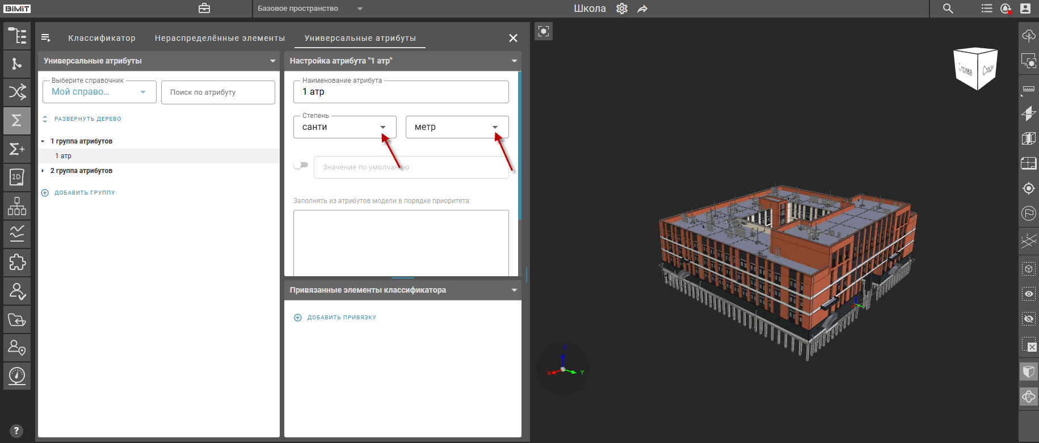Select the ruler measurement tool
Image resolution: width=1039 pixels, height=443 pixels.
[1028, 89]
